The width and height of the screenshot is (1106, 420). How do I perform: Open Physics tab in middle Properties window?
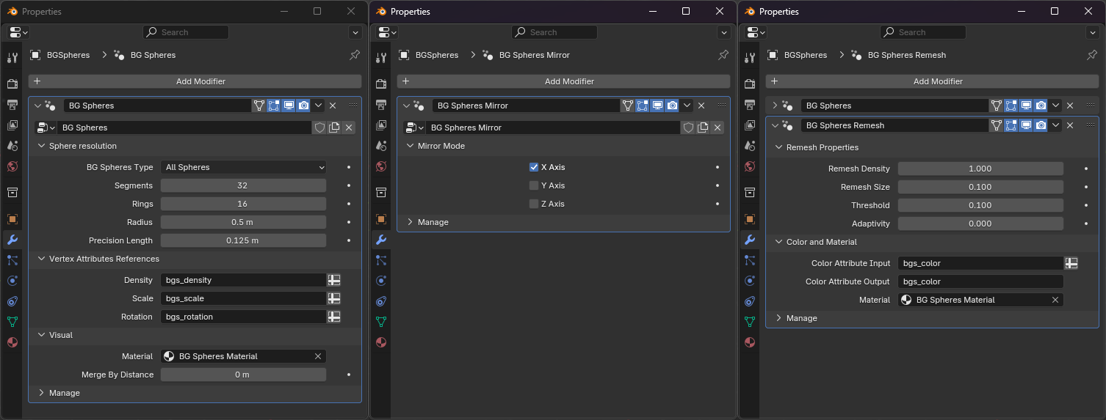(x=380, y=280)
